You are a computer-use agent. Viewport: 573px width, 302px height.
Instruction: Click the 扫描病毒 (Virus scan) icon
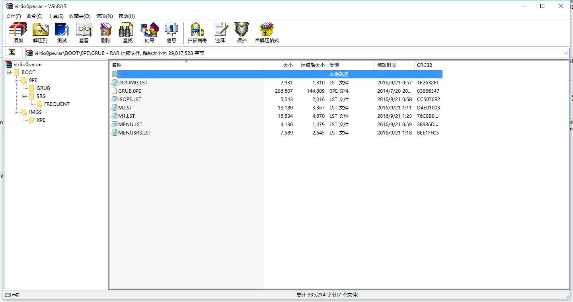click(x=197, y=30)
